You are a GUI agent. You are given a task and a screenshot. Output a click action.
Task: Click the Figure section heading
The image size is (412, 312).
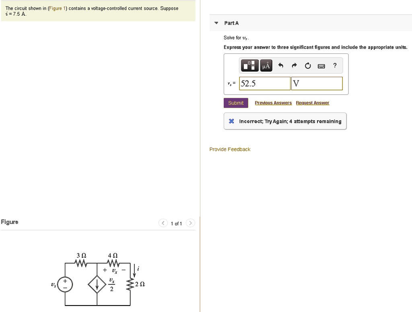pyautogui.click(x=9, y=222)
